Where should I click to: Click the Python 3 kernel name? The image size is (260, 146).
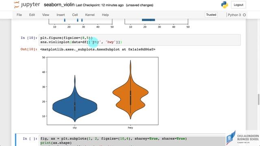[234, 15]
